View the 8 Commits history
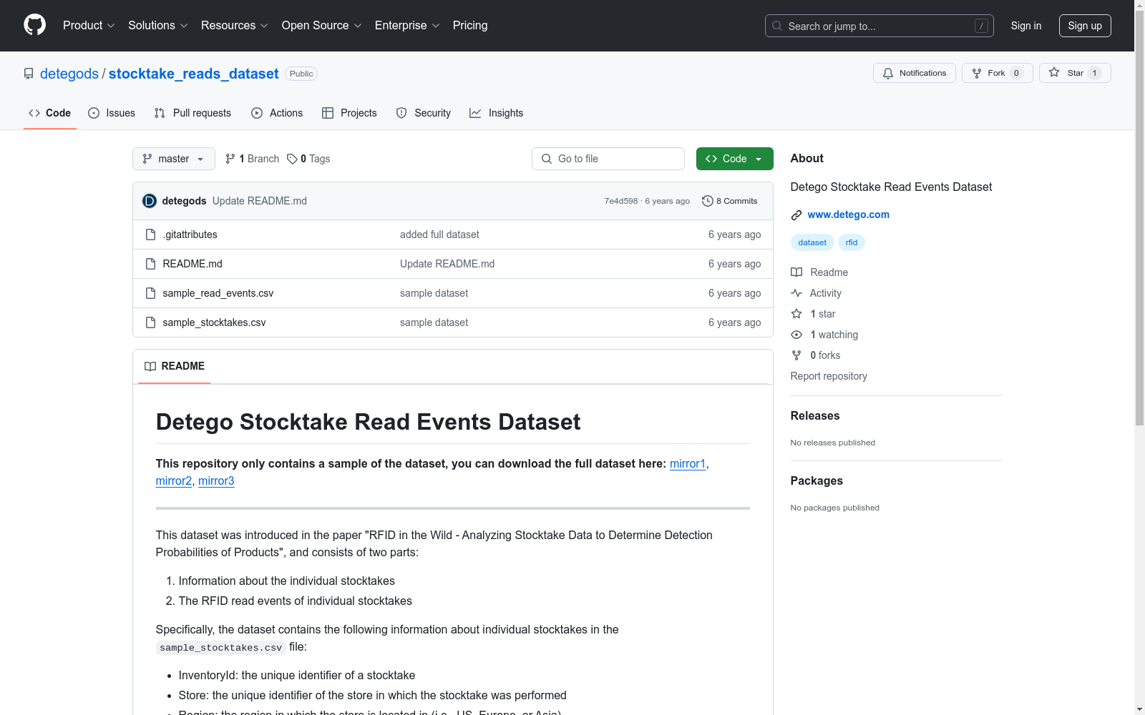The height and width of the screenshot is (715, 1145). (730, 201)
